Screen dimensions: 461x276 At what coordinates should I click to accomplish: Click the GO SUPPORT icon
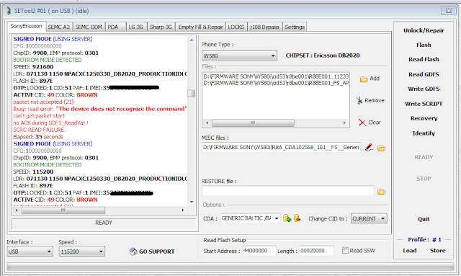coord(133,251)
